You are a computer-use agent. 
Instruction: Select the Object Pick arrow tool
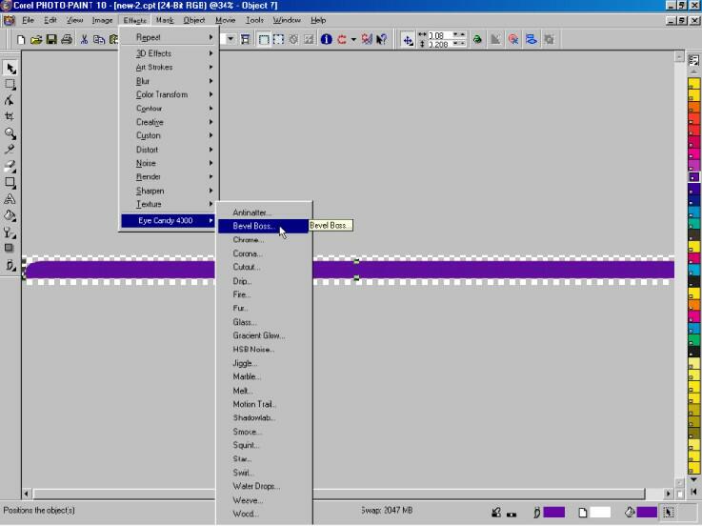[10, 68]
